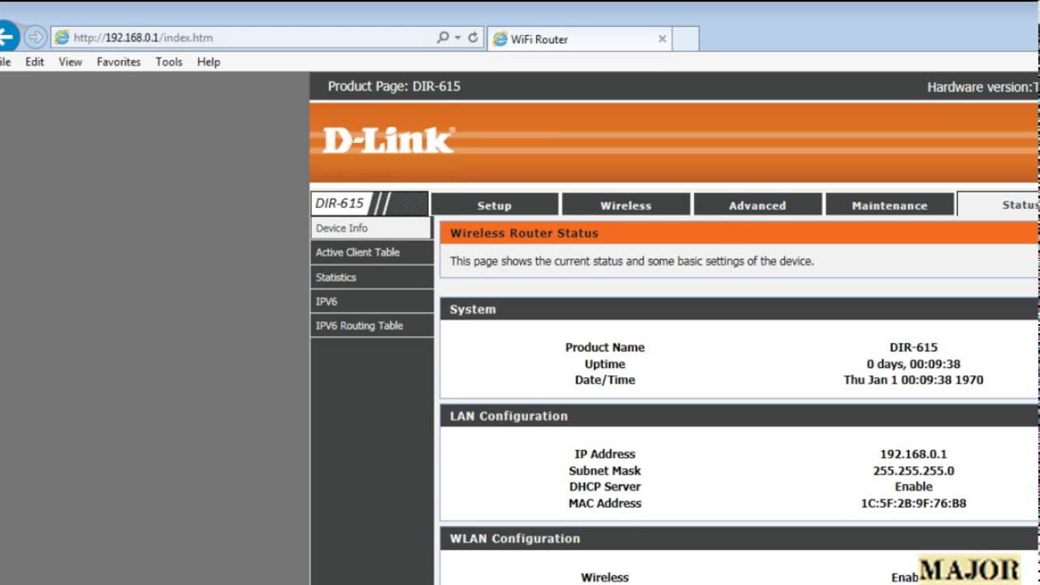
Task: Click the Hardware version header text
Action: [983, 87]
